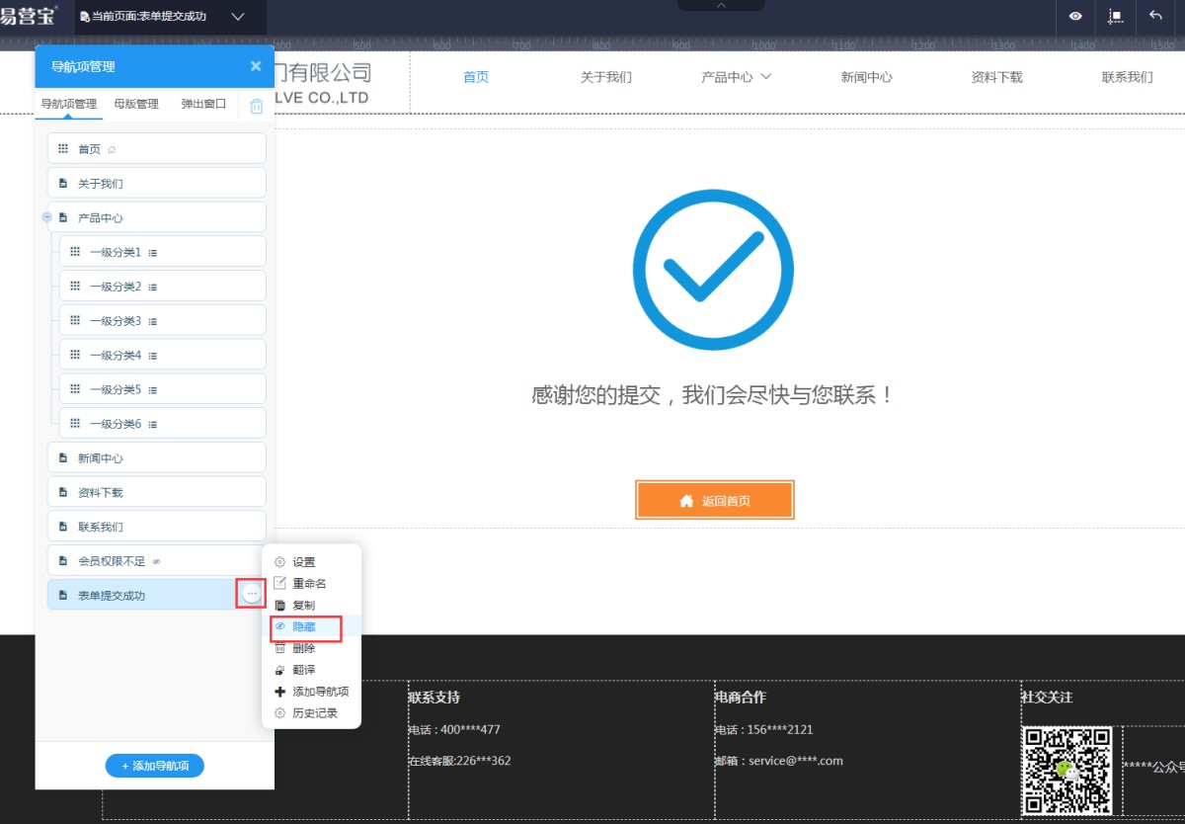
Task: Select the 新闻中心 page in navigation list
Action: click(x=156, y=458)
